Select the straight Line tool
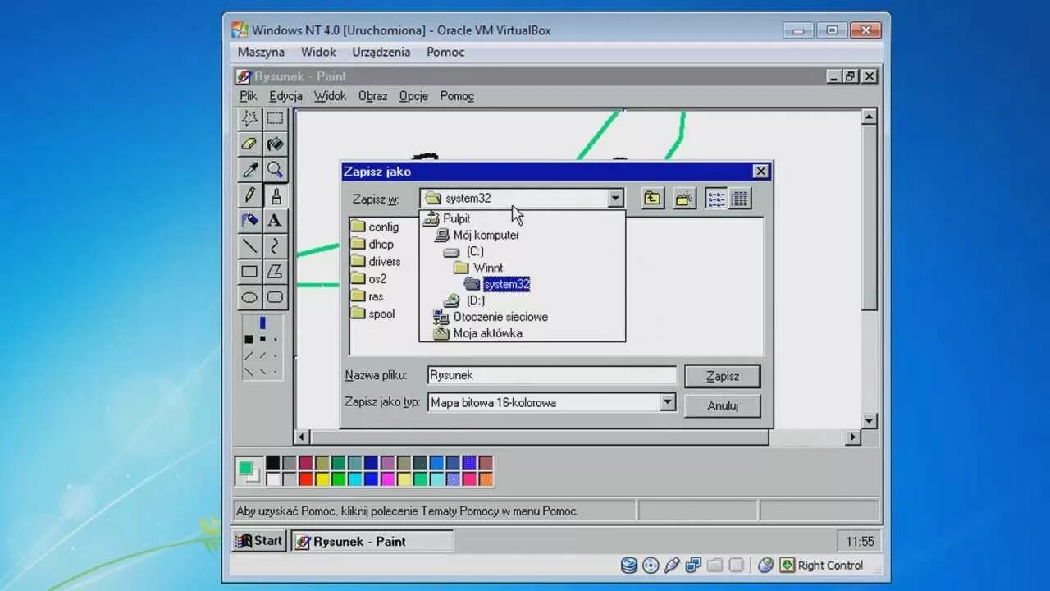 249,245
